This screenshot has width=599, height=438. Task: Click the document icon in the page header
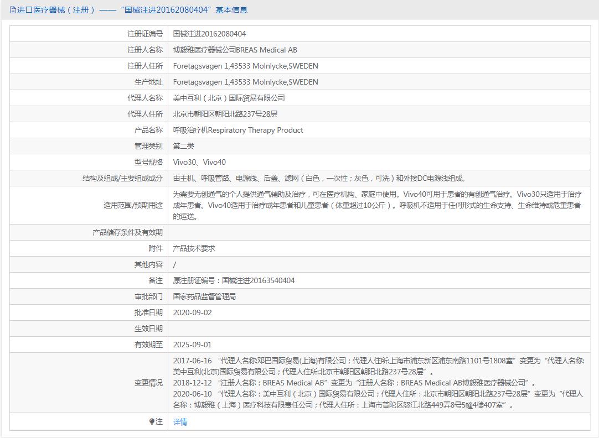click(13, 10)
